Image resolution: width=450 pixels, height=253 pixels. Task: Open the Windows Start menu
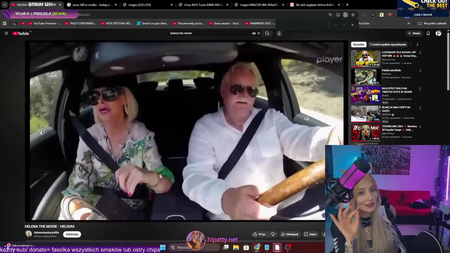coord(163,247)
